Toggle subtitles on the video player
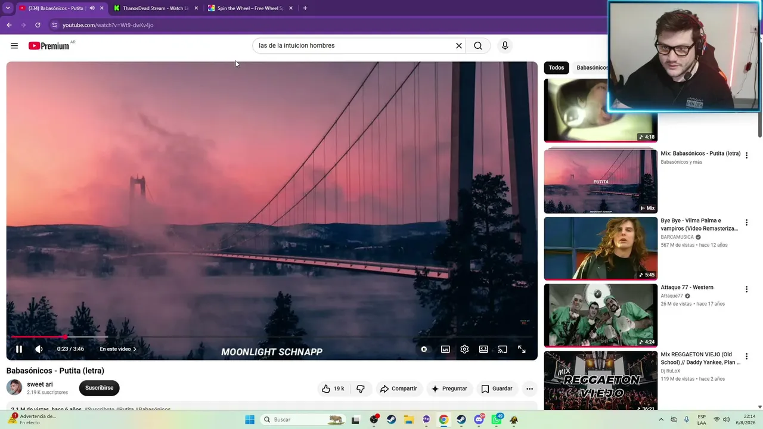Screen dimensions: 763x429 point(445,349)
